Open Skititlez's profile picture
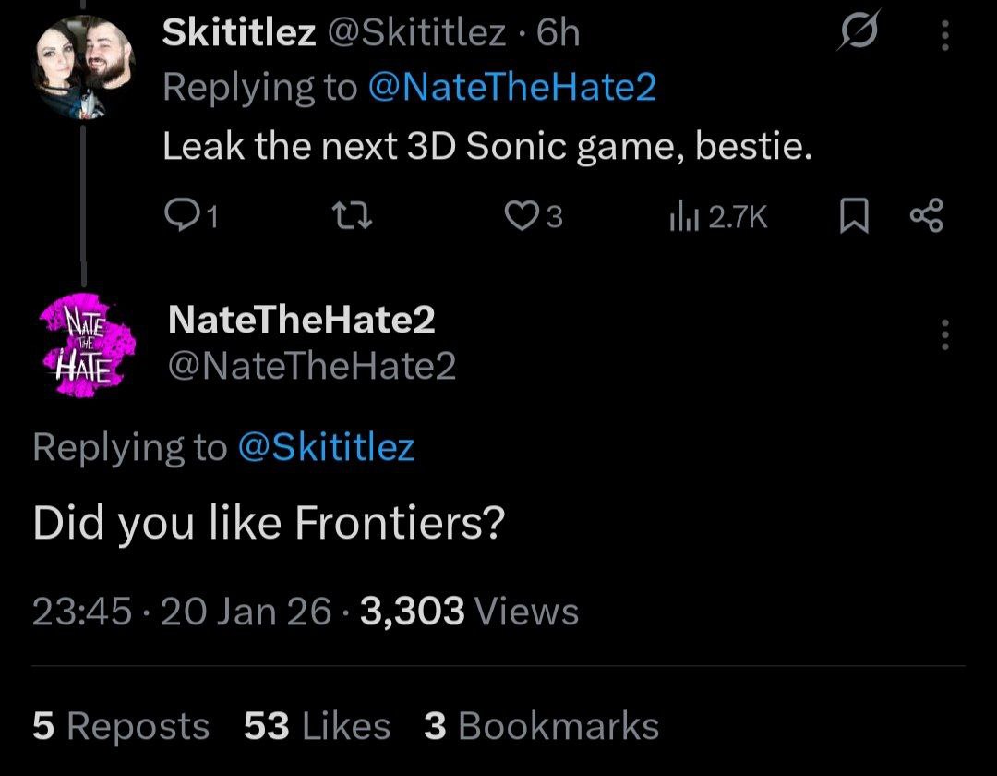Viewport: 997px width, 776px height. 84,70
